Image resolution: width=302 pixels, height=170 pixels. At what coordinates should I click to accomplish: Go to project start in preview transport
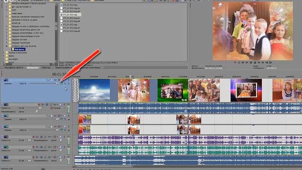pos(259,62)
